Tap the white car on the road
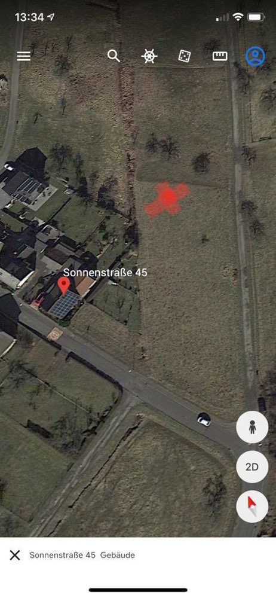Viewport: 276px width, 598px height. [x=204, y=420]
